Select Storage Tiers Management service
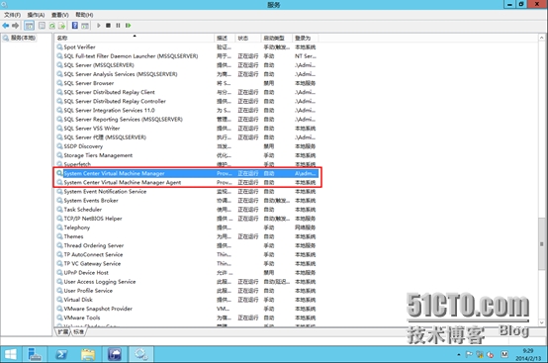 click(187, 155)
